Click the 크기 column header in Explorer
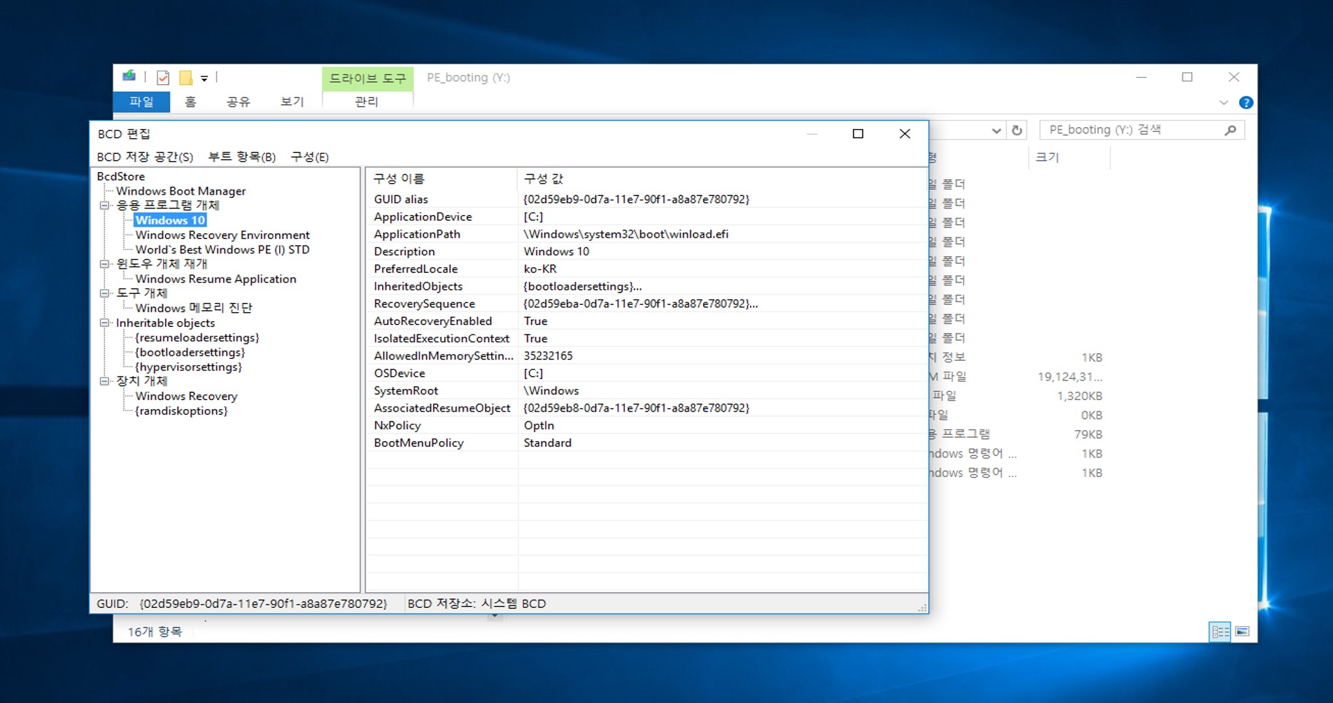The height and width of the screenshot is (703, 1333). pos(1068,157)
